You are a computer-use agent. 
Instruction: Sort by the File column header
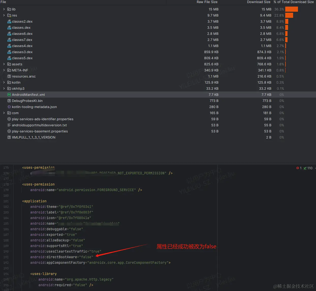coord(3,2)
